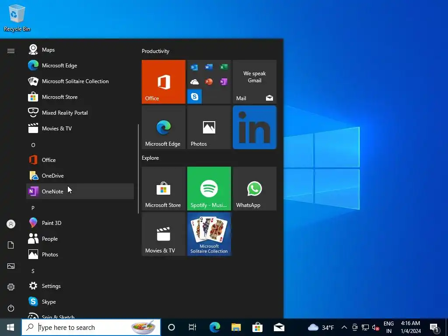Click the Microsoft Edge tile
This screenshot has height=336, width=448.
(x=164, y=127)
